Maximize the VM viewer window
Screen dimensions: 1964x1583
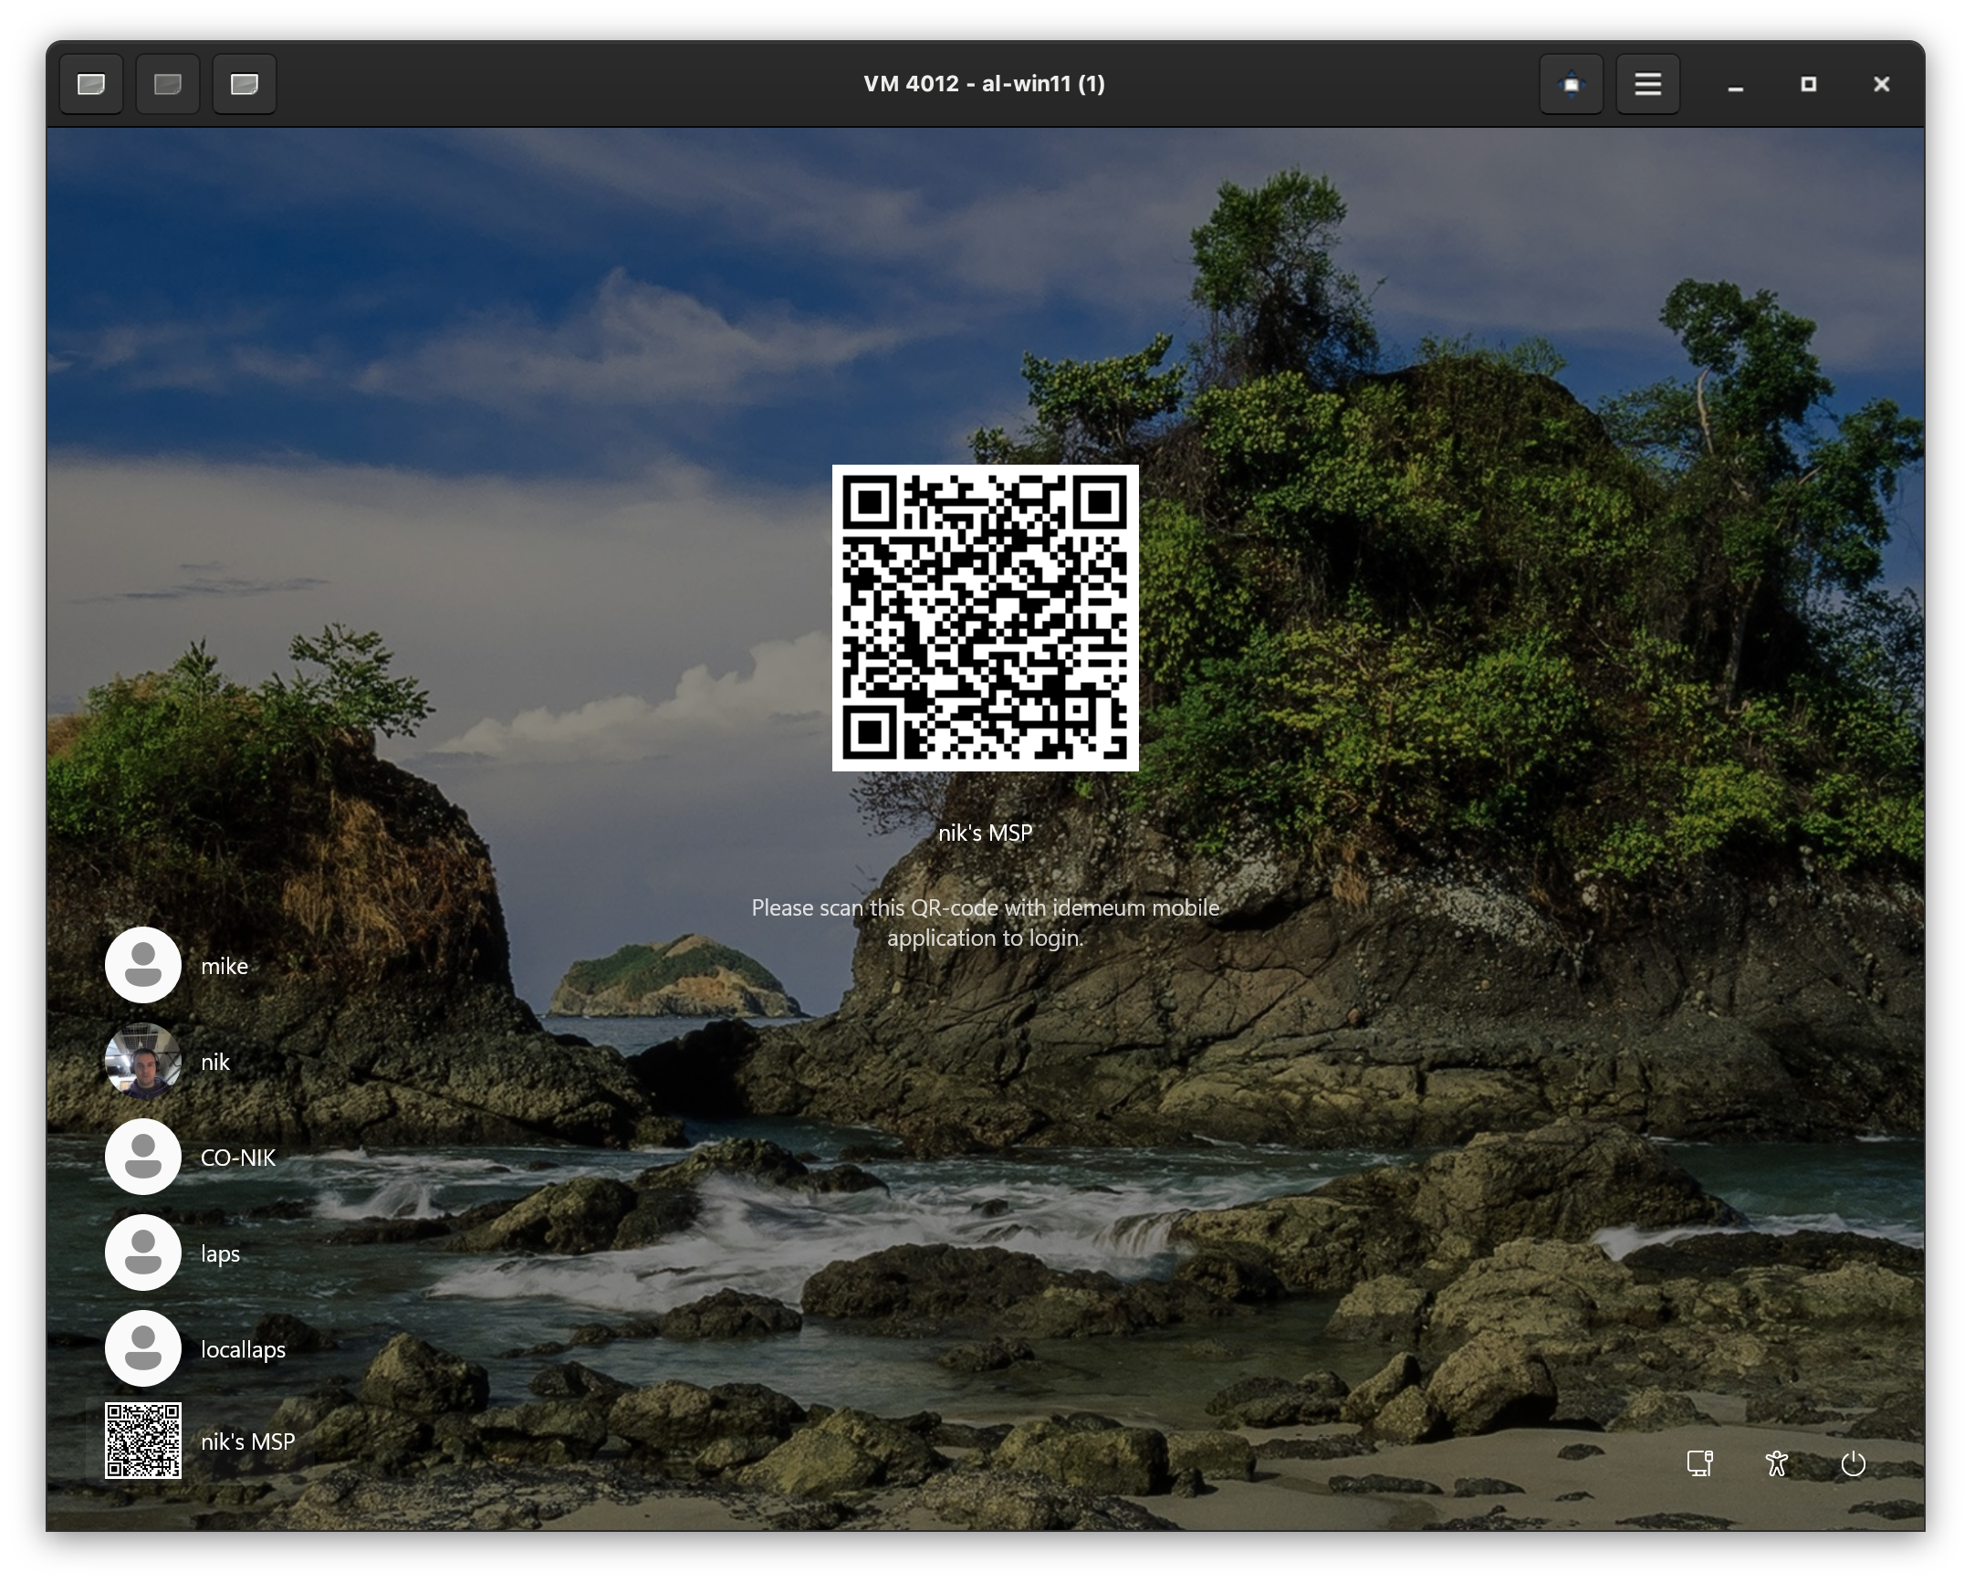coord(1808,84)
